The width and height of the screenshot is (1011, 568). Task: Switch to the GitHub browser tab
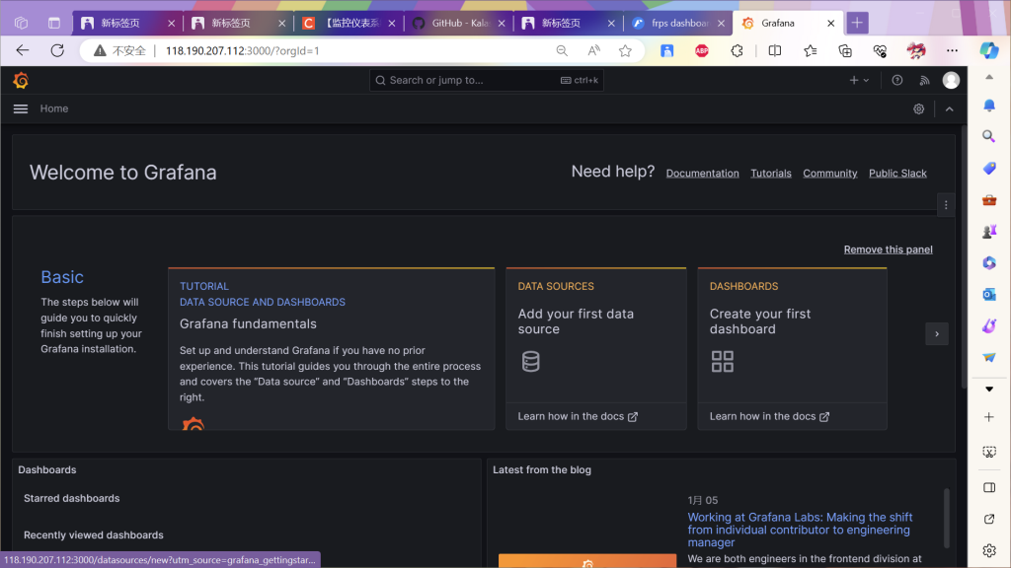point(458,24)
